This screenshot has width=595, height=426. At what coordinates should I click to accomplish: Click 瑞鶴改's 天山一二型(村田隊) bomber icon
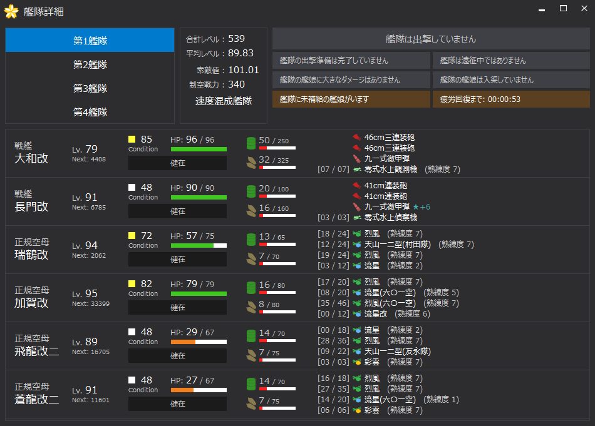coord(357,245)
